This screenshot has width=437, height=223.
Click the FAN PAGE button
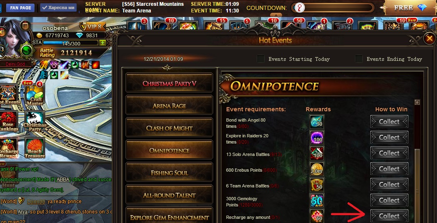coord(20,8)
